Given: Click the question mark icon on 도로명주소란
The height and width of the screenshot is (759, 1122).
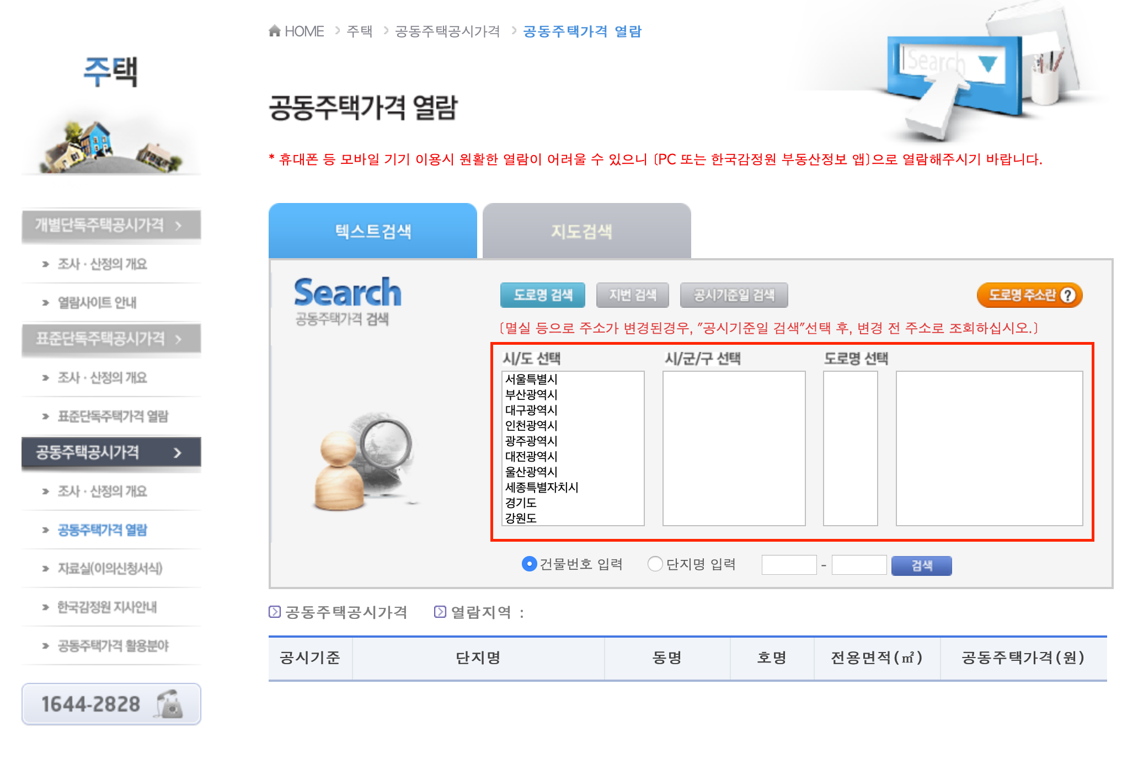Looking at the screenshot, I should (1068, 295).
